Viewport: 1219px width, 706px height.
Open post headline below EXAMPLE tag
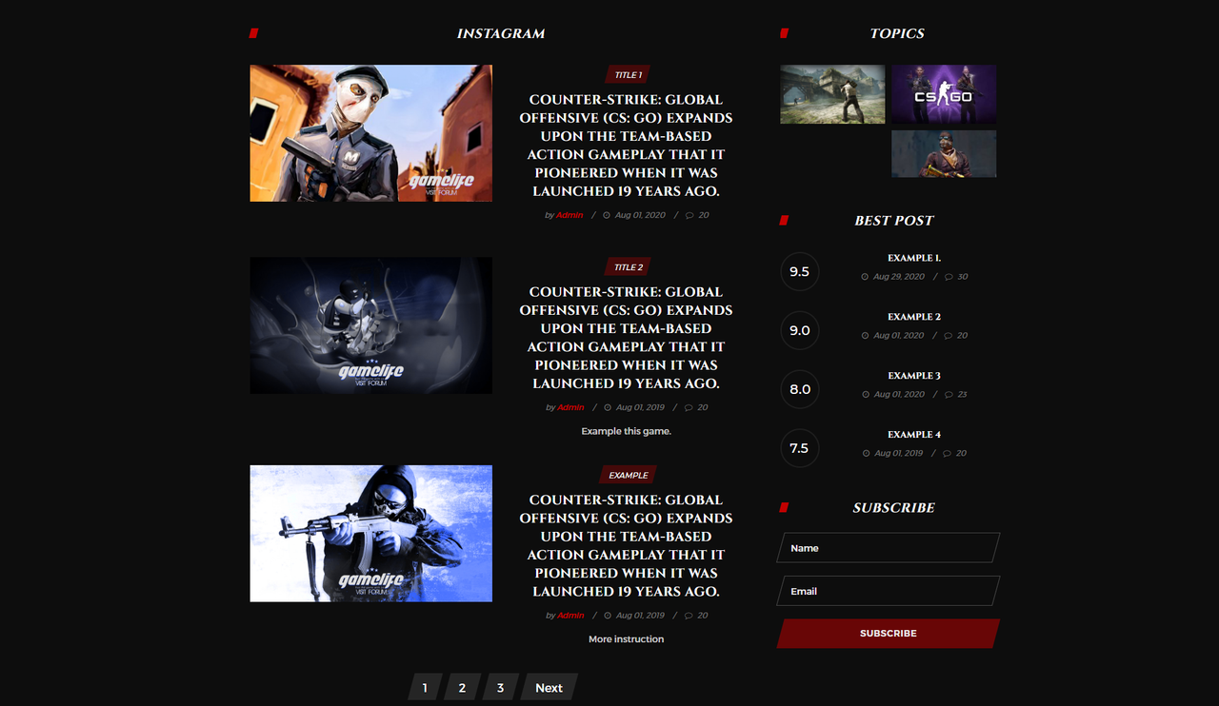626,545
